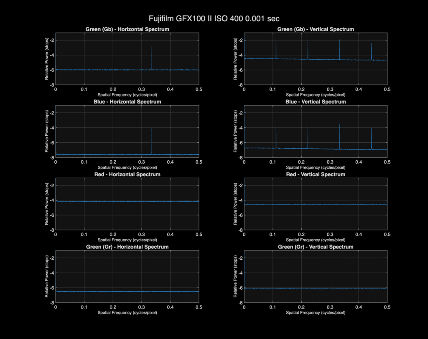This screenshot has height=339, width=428.
Task: Click the figure title "Fujifilm GFX100 II ISO 400 0.001 sec"
Action: tap(214, 18)
